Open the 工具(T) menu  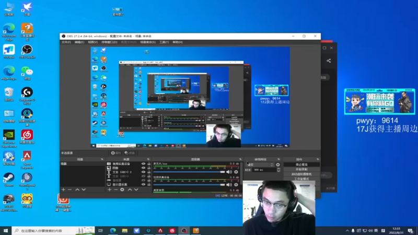pos(164,42)
